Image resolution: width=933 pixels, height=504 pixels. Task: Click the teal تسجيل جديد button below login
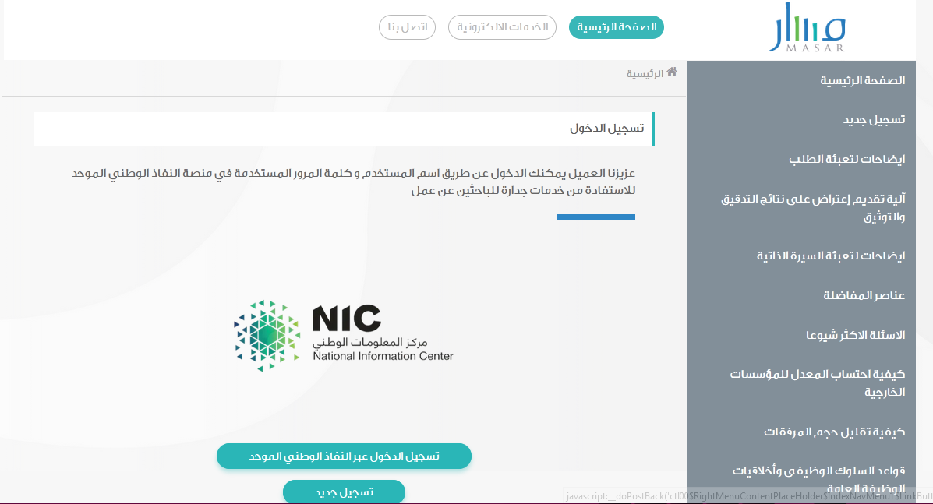click(344, 492)
